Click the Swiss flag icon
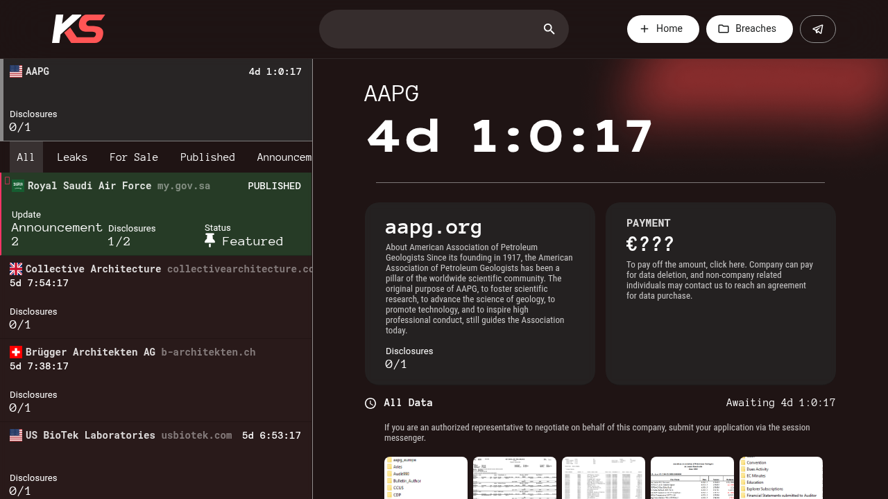 (16, 352)
